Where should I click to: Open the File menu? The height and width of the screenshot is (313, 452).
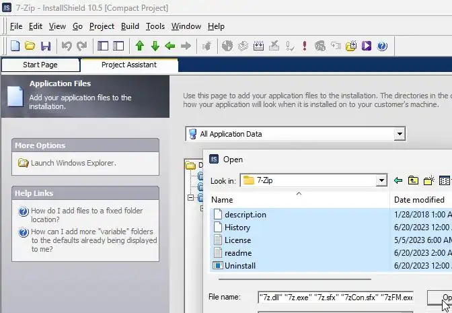(x=16, y=26)
